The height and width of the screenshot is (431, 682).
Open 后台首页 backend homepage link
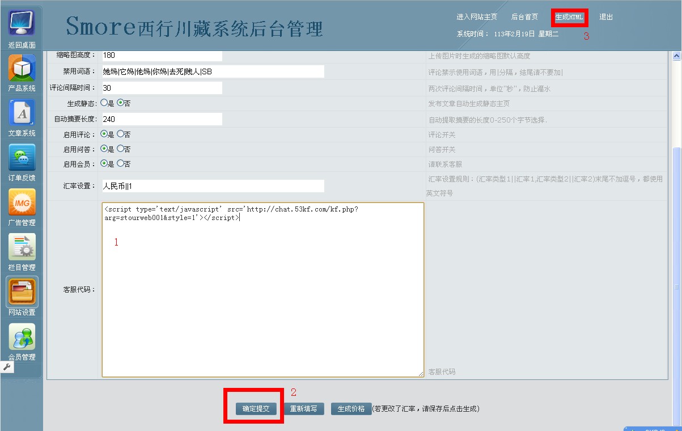524,17
